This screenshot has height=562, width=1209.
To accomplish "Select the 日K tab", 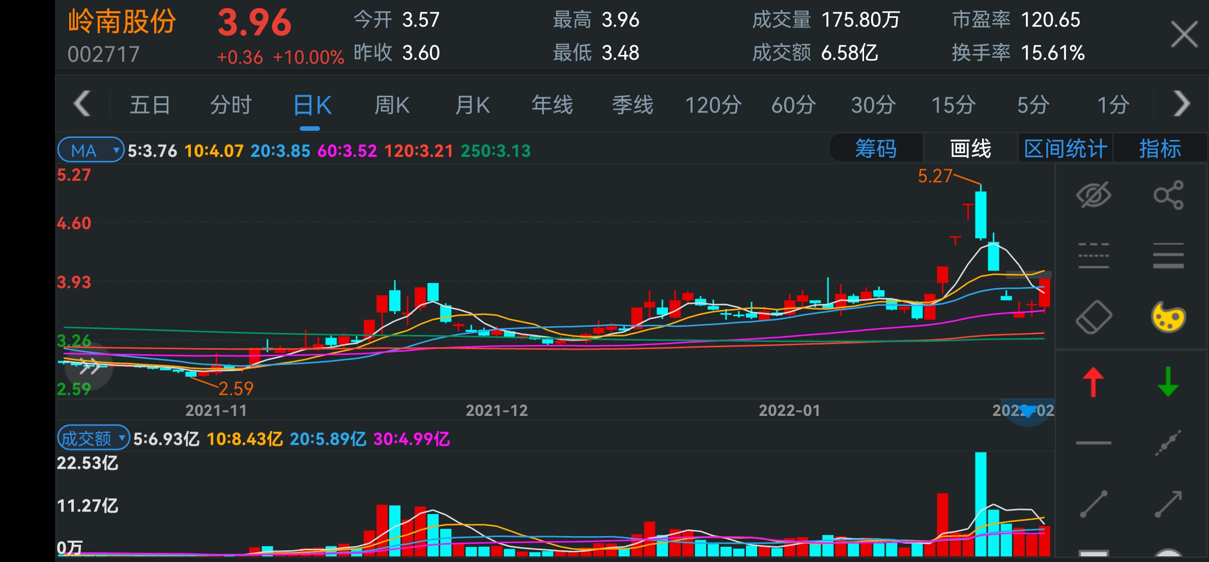I will (312, 105).
